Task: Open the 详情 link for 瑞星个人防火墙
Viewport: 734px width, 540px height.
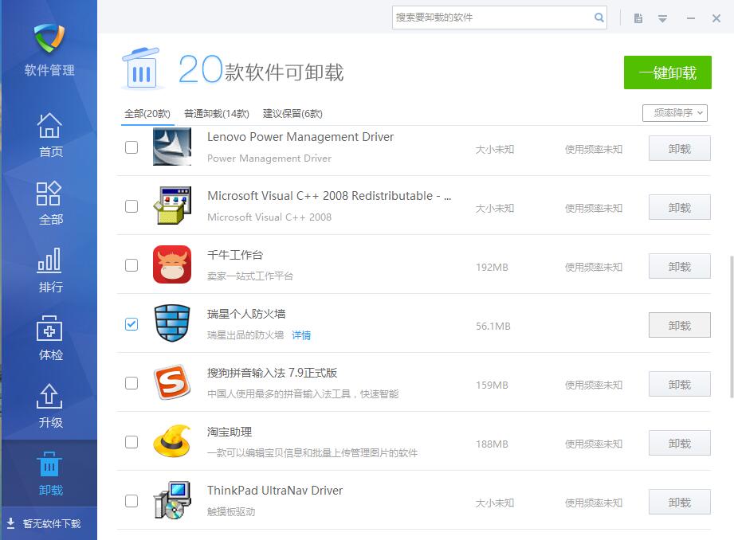Action: point(301,335)
